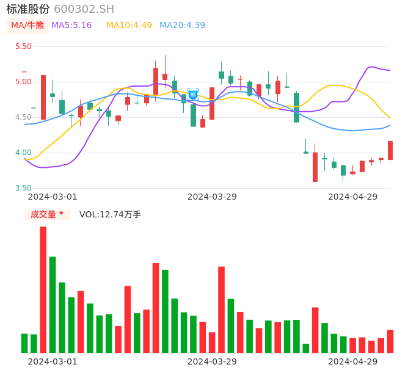
Task: Toggle the MA5 moving average legend
Action: 71,26
